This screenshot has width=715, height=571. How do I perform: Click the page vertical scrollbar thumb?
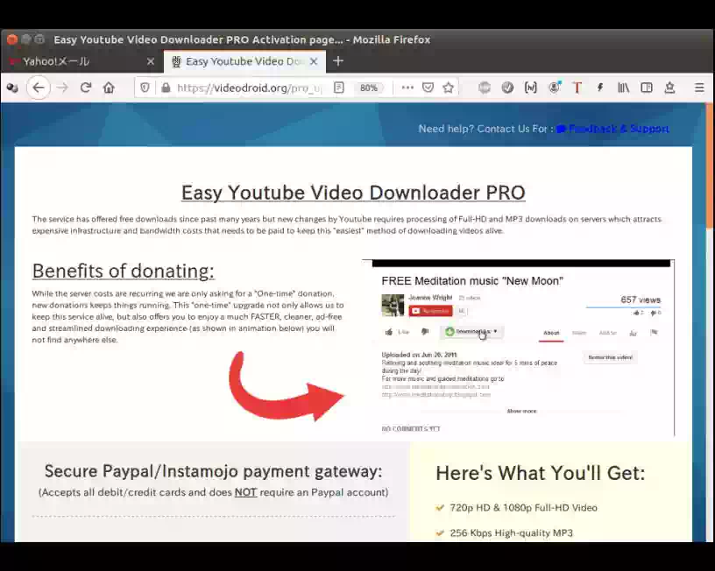pos(710,166)
